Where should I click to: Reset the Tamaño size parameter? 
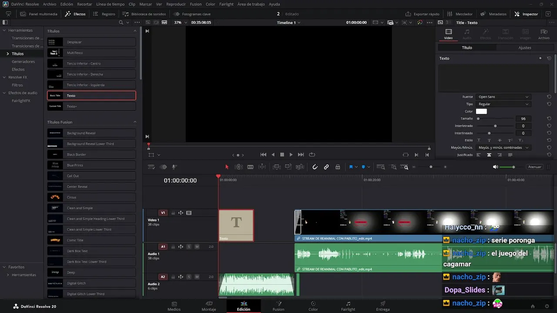click(549, 119)
